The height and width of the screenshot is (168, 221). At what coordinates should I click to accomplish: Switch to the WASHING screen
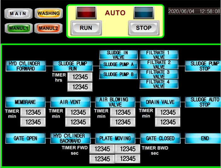point(48,14)
